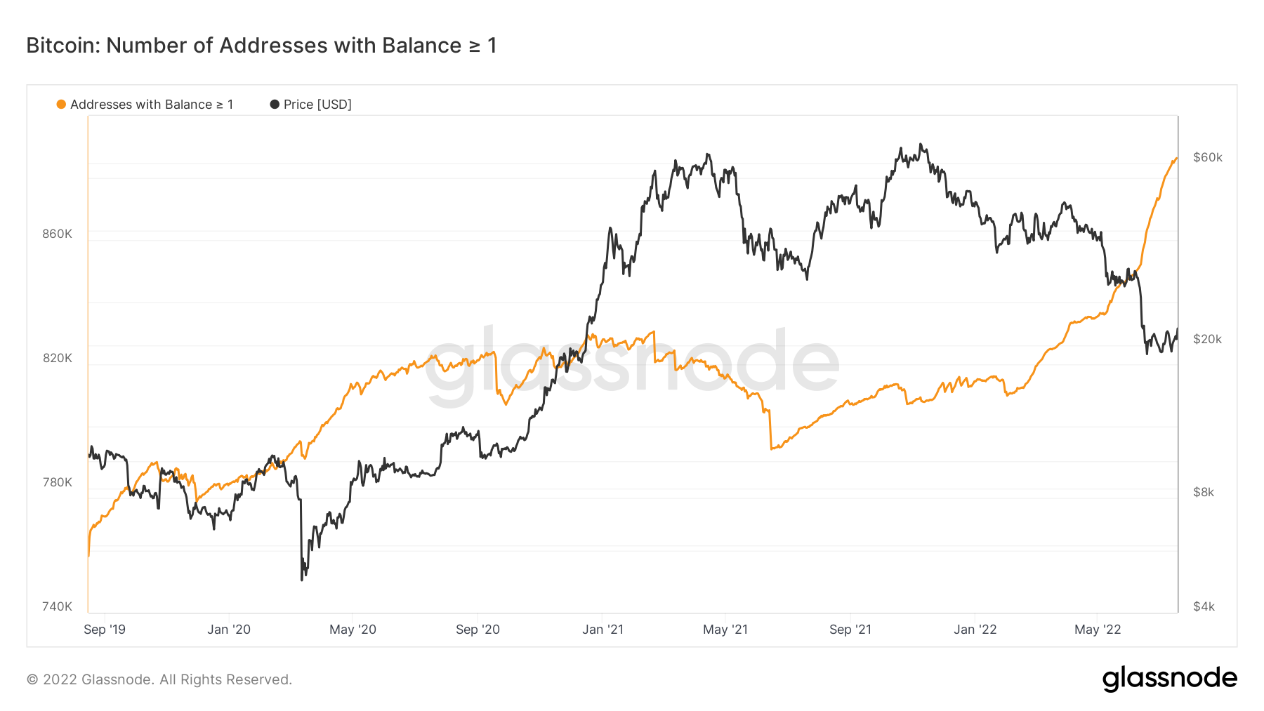The width and height of the screenshot is (1264, 711).
Task: Click the $4k price axis label
Action: point(1203,606)
